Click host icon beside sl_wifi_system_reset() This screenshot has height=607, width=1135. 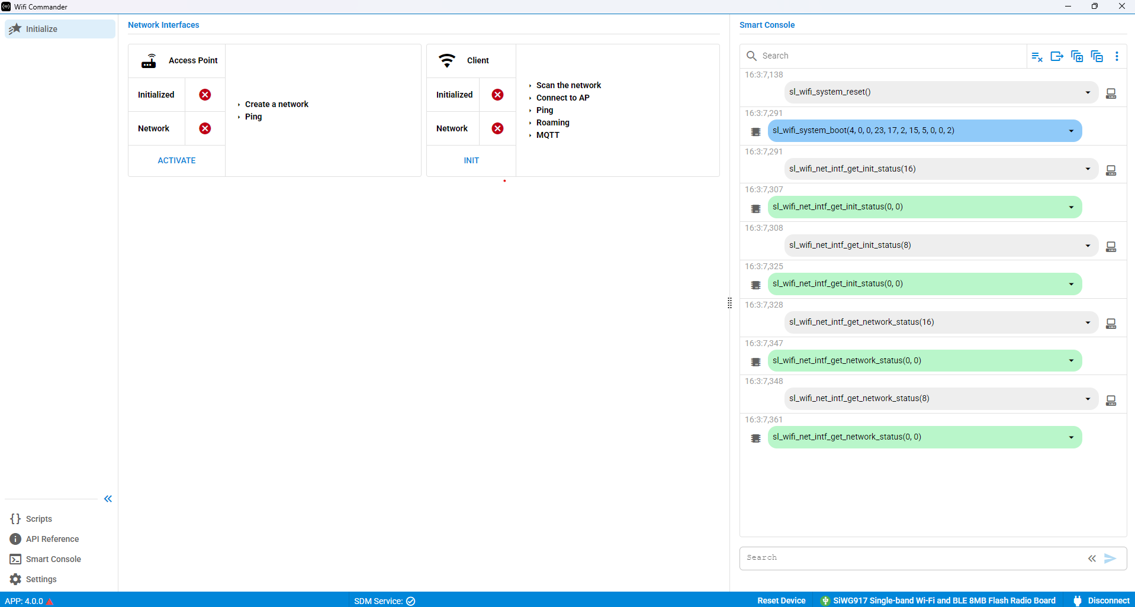[1111, 93]
